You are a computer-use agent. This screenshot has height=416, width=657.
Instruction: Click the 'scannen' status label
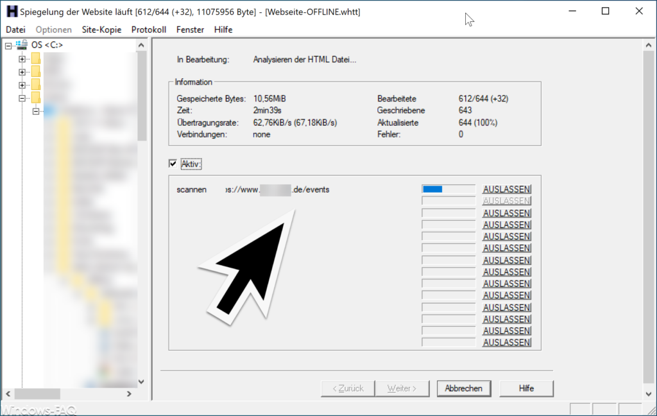coord(191,189)
